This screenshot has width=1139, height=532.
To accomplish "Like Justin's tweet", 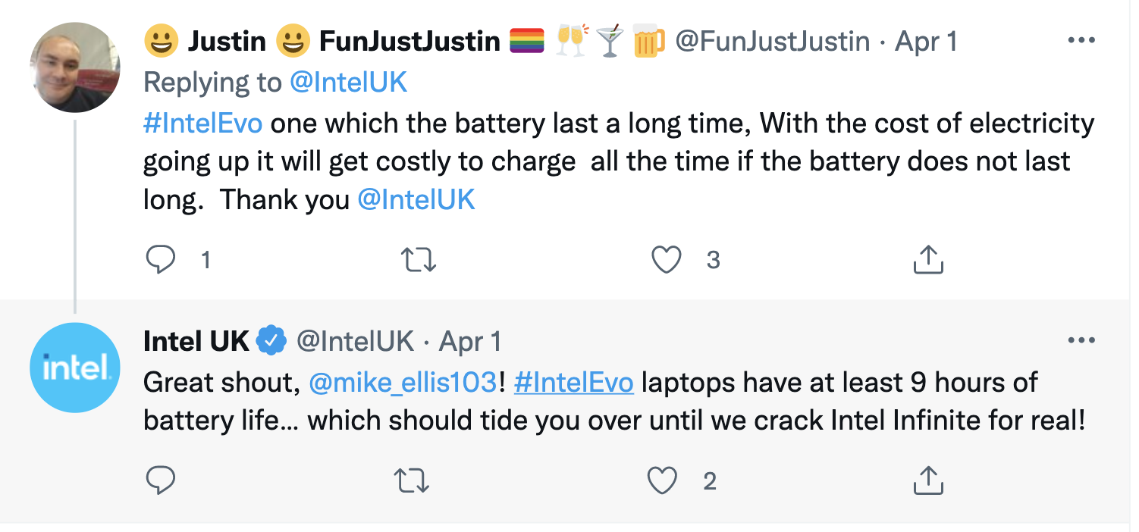I will [667, 261].
